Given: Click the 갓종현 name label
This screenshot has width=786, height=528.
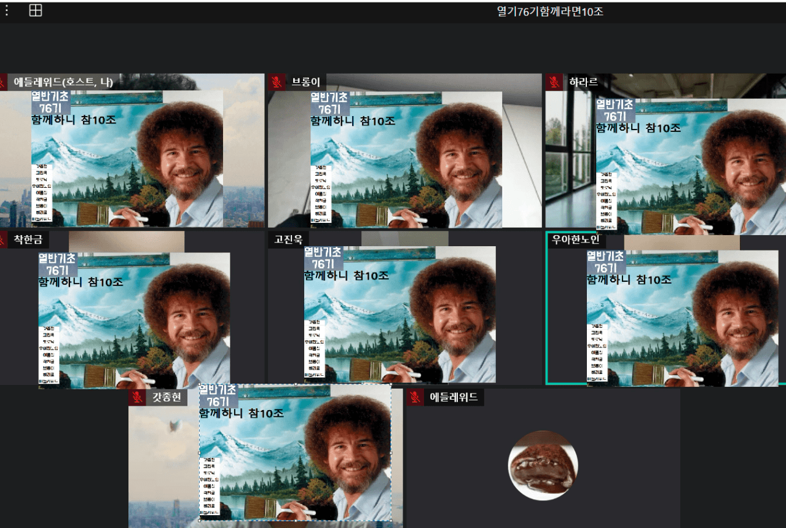Looking at the screenshot, I should click(167, 397).
